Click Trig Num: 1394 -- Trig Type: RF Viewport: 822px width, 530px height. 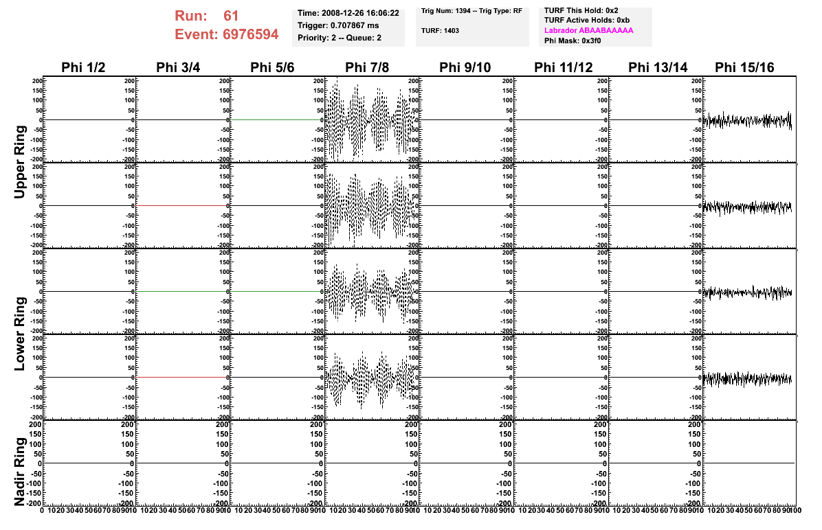point(471,11)
